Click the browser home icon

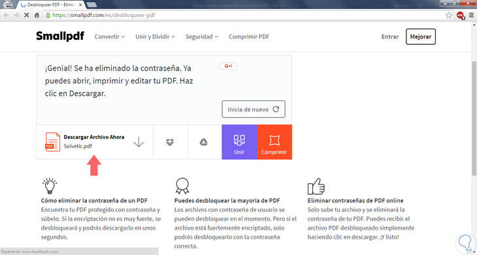[x=37, y=15]
